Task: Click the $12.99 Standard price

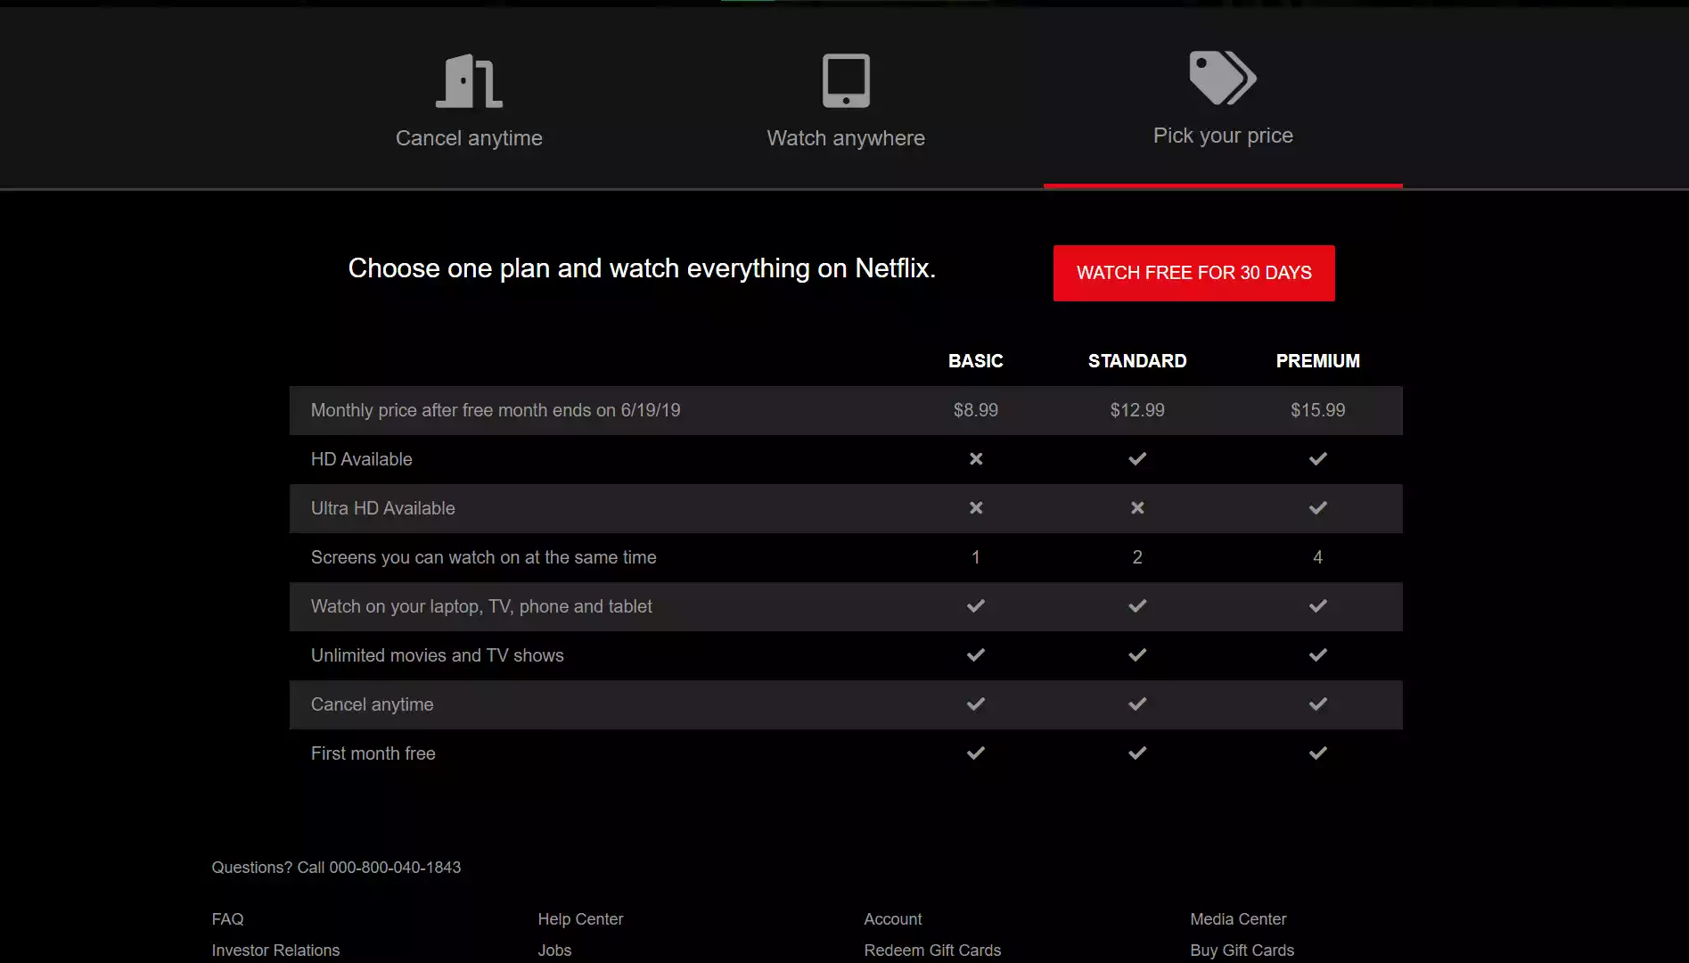Action: tap(1137, 410)
